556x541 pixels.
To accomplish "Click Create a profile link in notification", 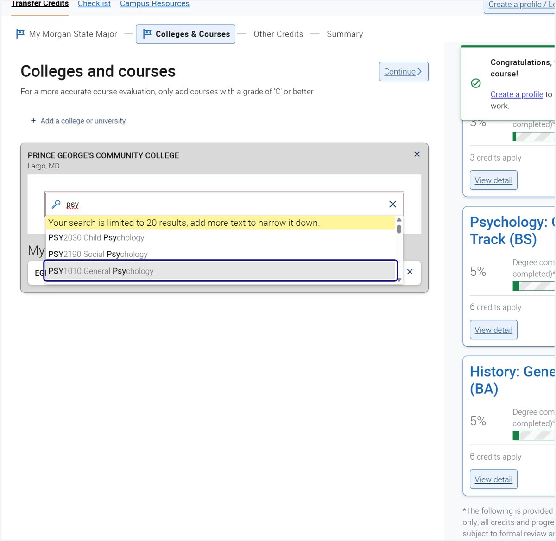I will [x=517, y=94].
